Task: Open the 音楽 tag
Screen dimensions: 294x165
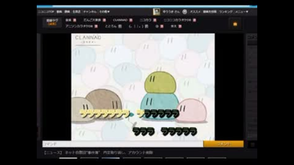Action: point(68,20)
